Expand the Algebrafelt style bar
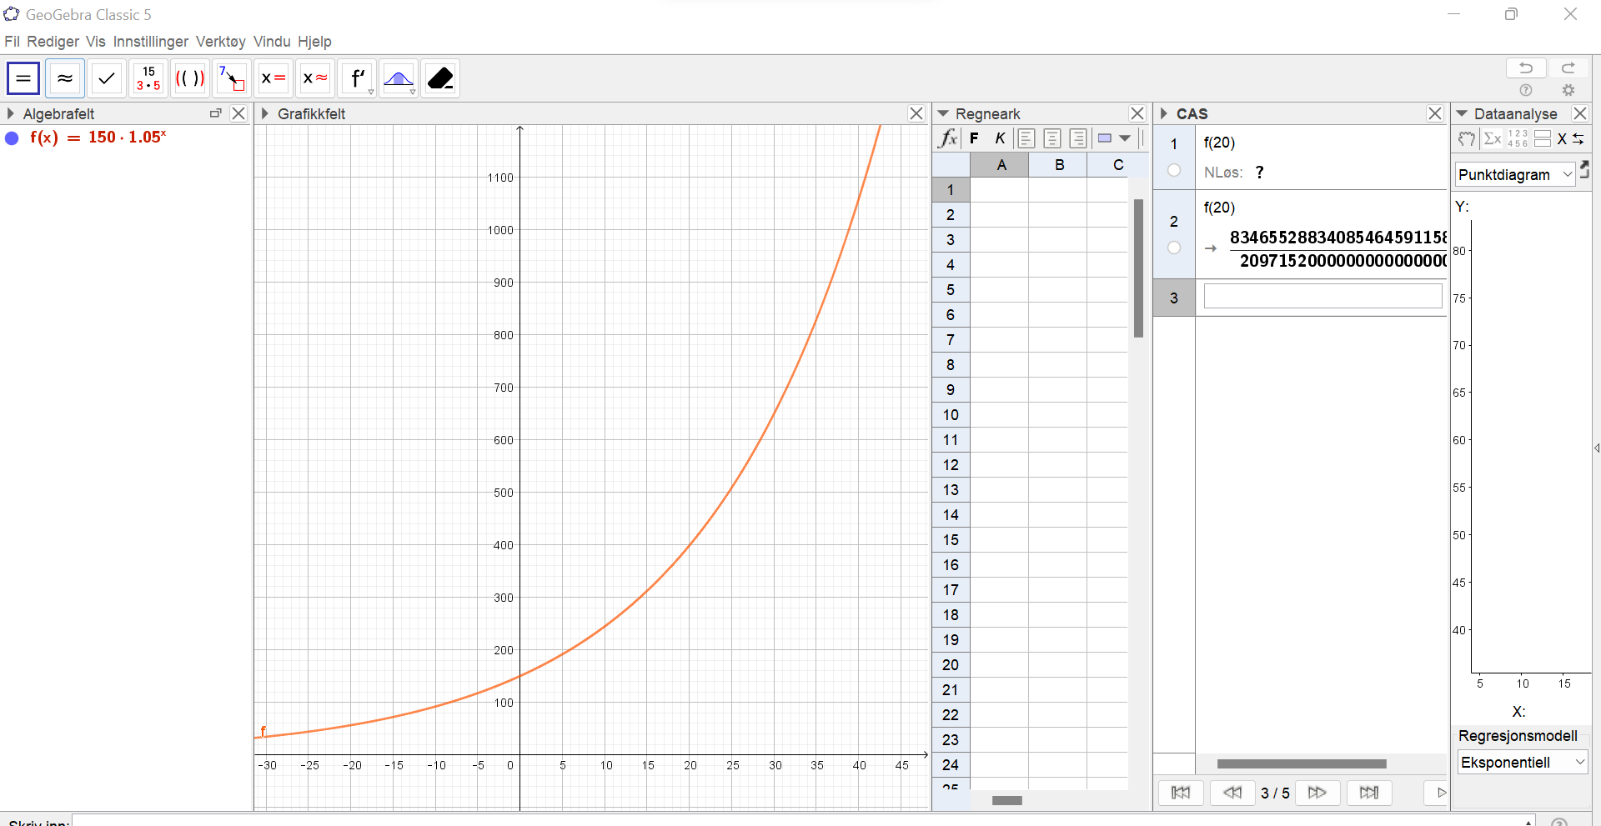This screenshot has width=1601, height=826. click(11, 113)
